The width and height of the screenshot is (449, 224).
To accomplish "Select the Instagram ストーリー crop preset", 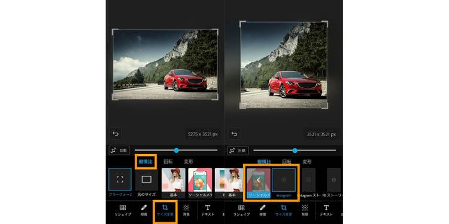I will (308, 183).
